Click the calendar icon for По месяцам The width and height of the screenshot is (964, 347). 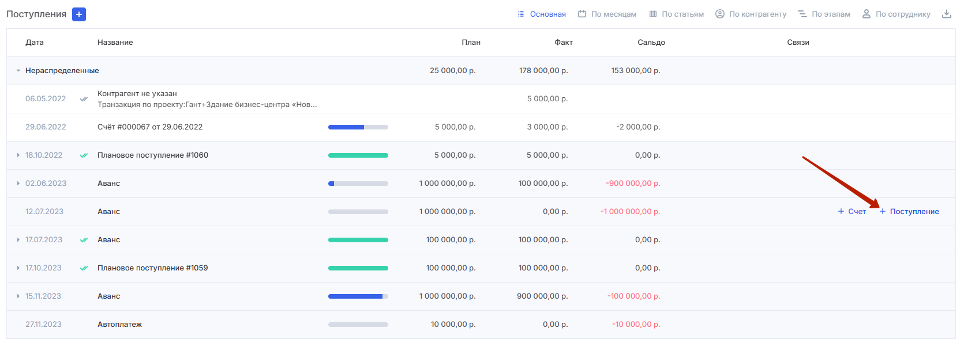pyautogui.click(x=582, y=14)
